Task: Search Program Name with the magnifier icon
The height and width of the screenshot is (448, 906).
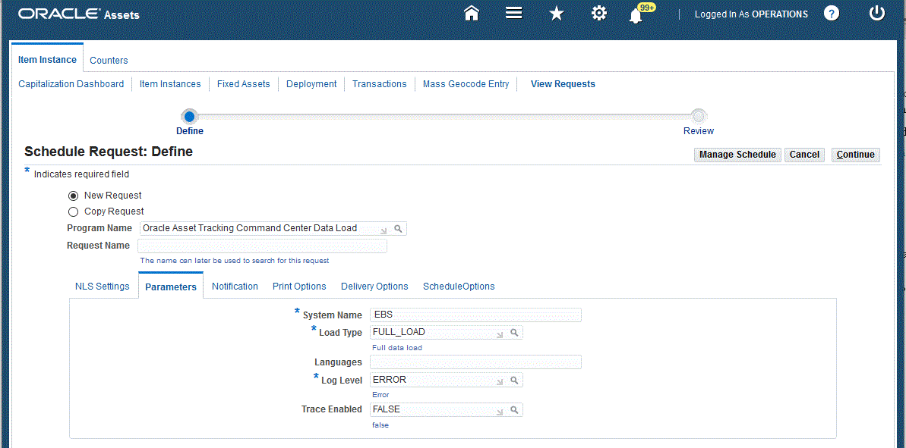Action: [400, 228]
